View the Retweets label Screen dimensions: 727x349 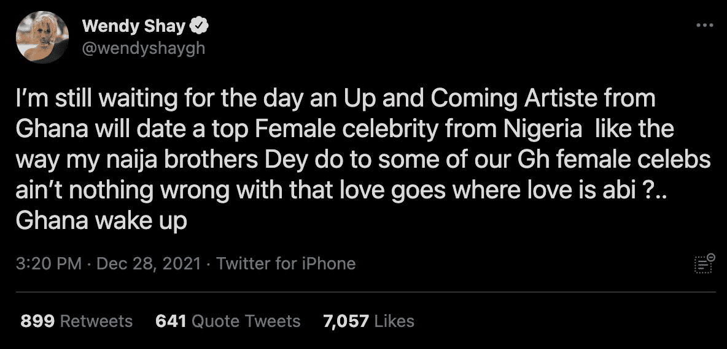click(98, 321)
